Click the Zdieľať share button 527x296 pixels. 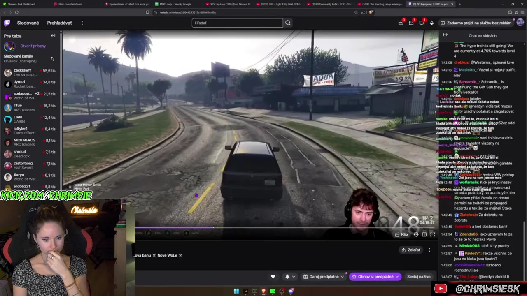411,250
